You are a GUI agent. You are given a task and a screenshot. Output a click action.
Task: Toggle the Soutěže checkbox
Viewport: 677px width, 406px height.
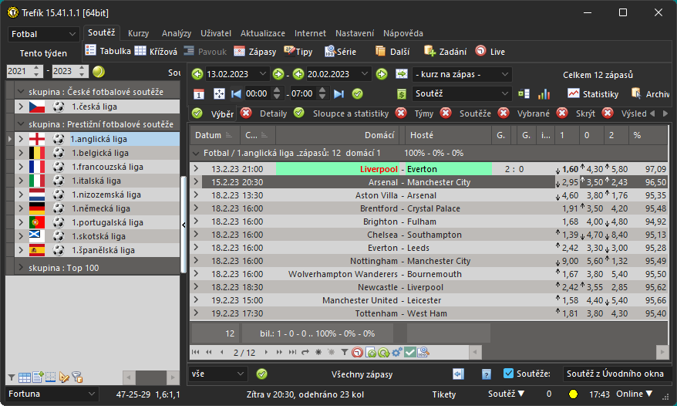coord(509,374)
